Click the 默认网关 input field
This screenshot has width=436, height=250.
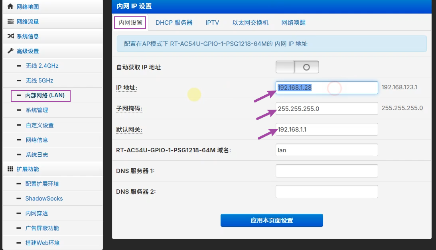327,129
